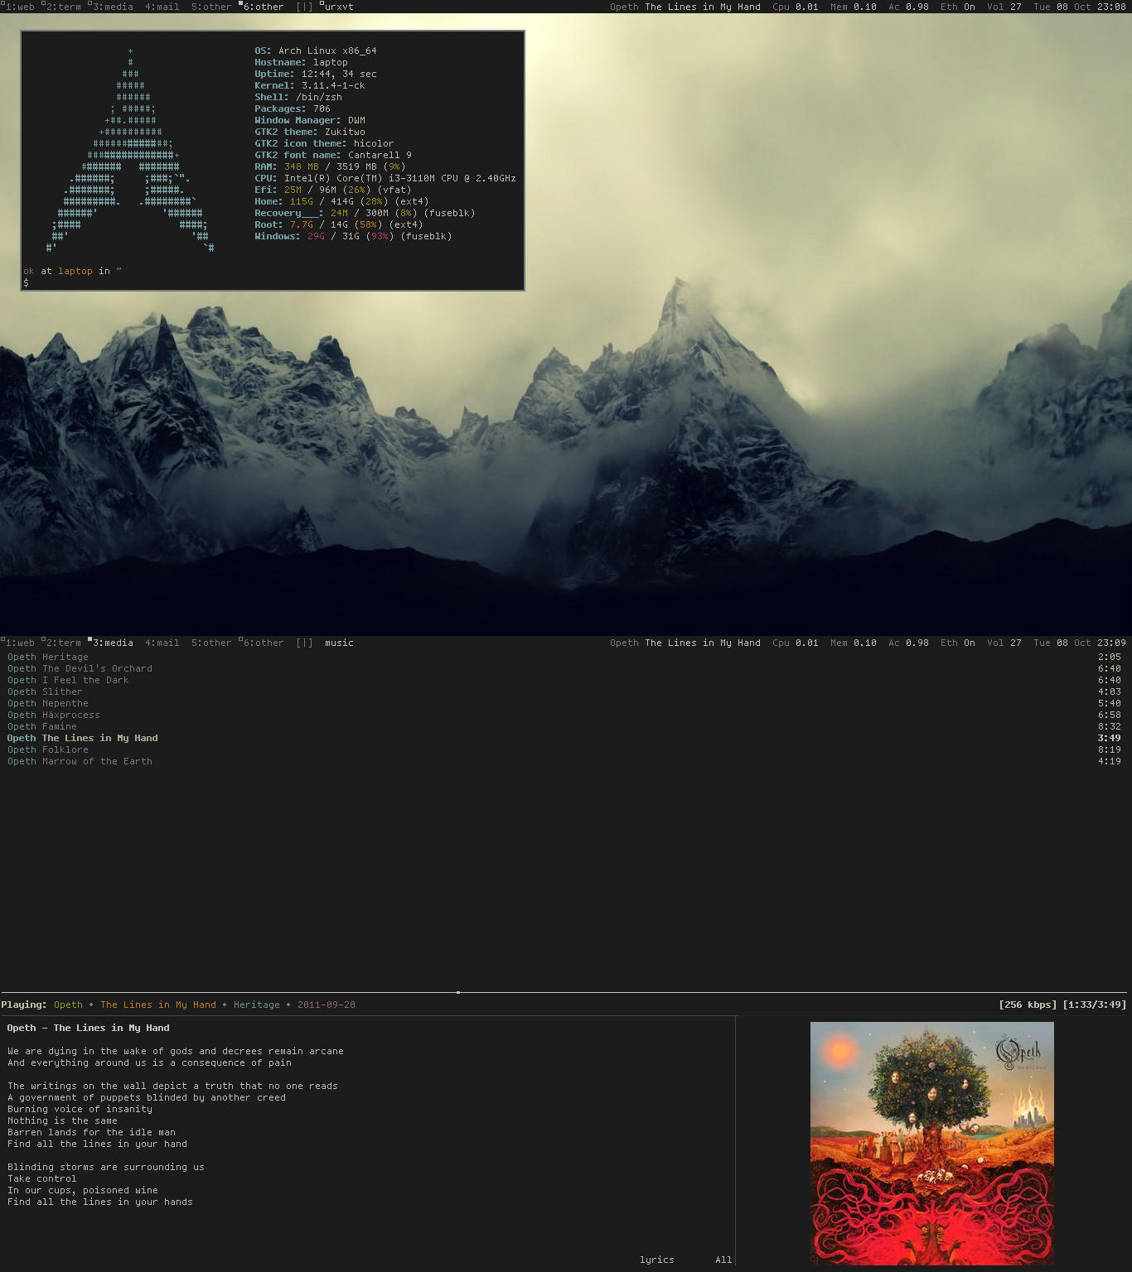
Task: Click the bold lyrics heading Opeth – The Lines in My Hand
Action: point(89,1028)
